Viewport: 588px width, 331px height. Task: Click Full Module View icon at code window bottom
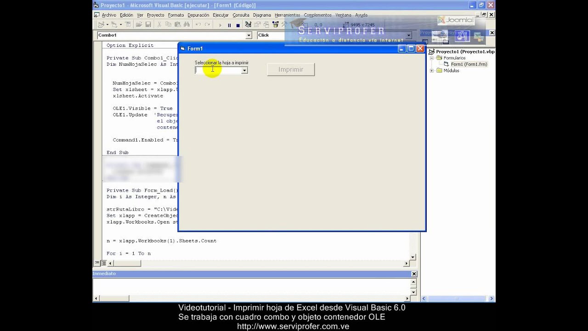pos(104,263)
